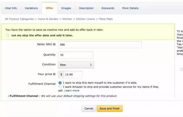The image size is (183, 117).
Task: Select the Keywords tab
Action: [x=108, y=8]
